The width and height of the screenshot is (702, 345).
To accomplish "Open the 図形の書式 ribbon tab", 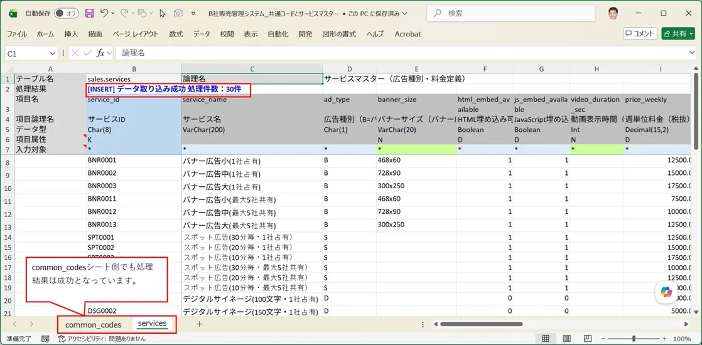I will pyautogui.click(x=339, y=34).
